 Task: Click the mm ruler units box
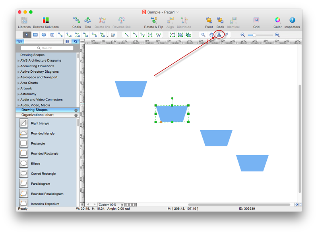tap(82, 42)
